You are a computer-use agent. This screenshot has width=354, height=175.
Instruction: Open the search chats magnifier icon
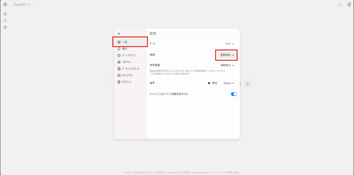click(5, 21)
